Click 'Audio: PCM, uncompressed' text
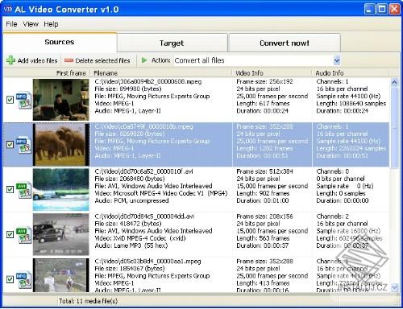This screenshot has height=309, width=403. 131,200
